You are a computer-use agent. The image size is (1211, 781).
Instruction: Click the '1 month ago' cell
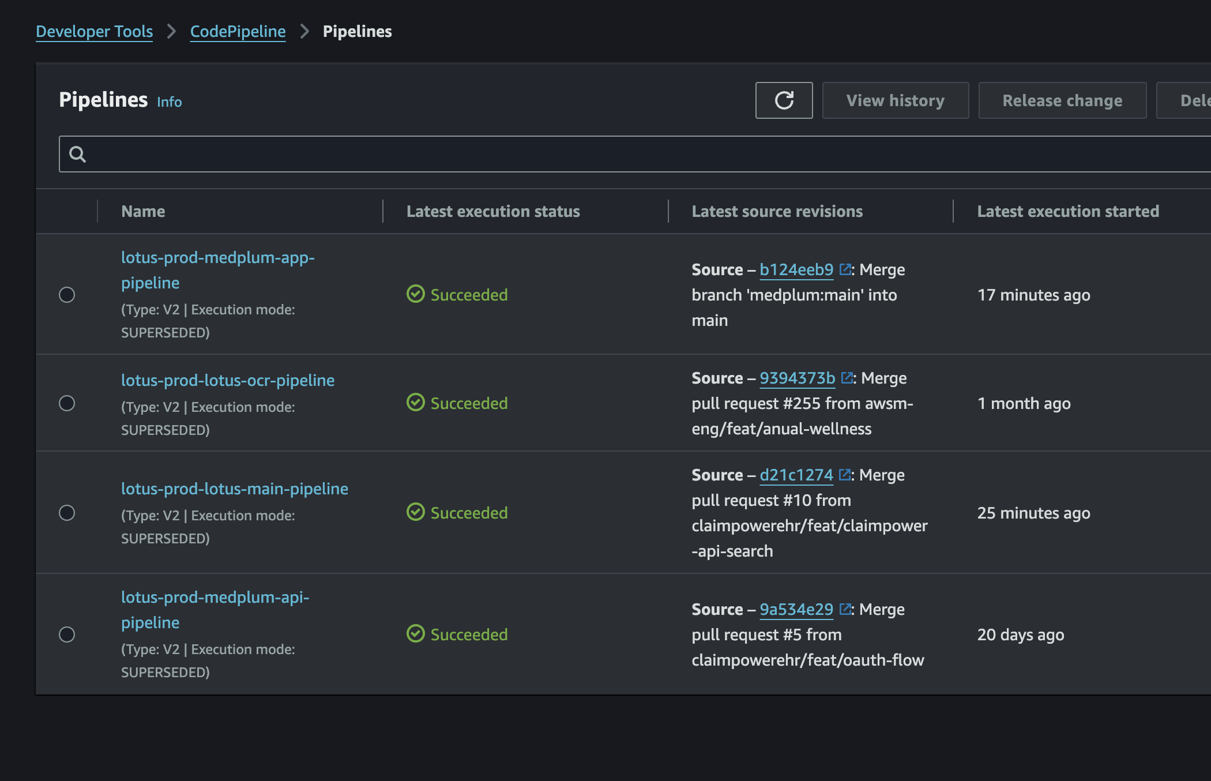point(1024,403)
